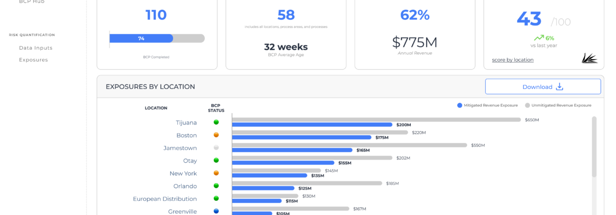
Task: Select the Tijuana location row label
Action: [186, 122]
